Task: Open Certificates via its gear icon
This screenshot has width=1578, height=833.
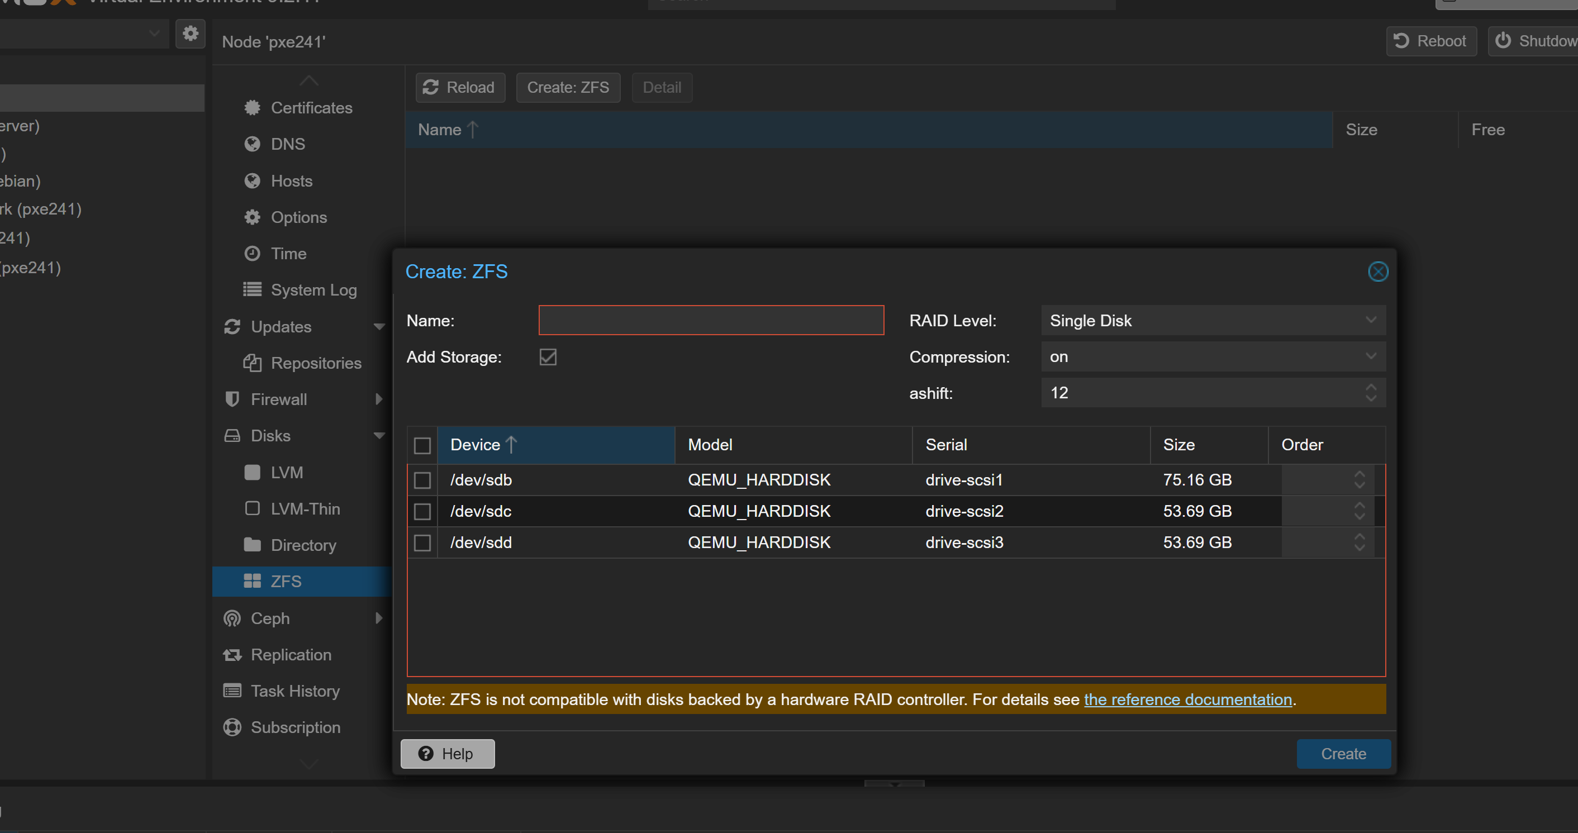Action: [x=253, y=108]
